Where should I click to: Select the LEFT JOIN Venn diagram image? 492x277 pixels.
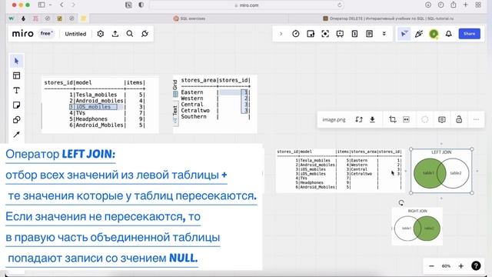(x=441, y=171)
